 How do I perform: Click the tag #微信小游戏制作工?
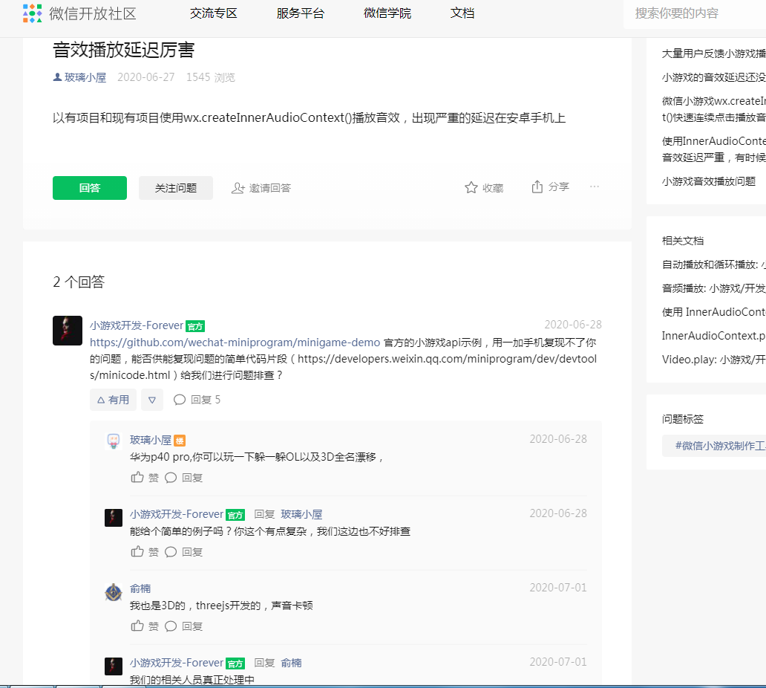(x=714, y=446)
